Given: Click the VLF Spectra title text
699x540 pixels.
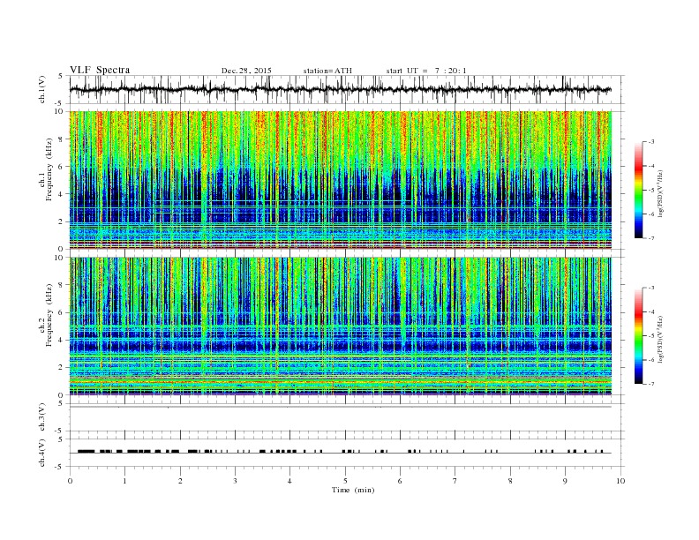Looking at the screenshot, I should click(100, 70).
